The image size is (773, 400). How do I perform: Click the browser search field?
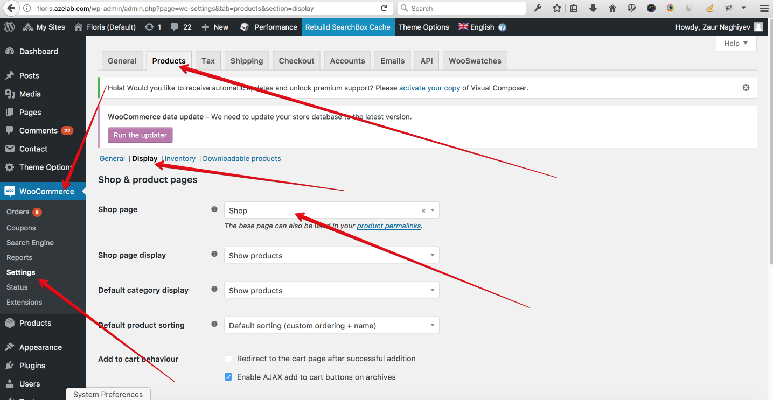(x=462, y=8)
